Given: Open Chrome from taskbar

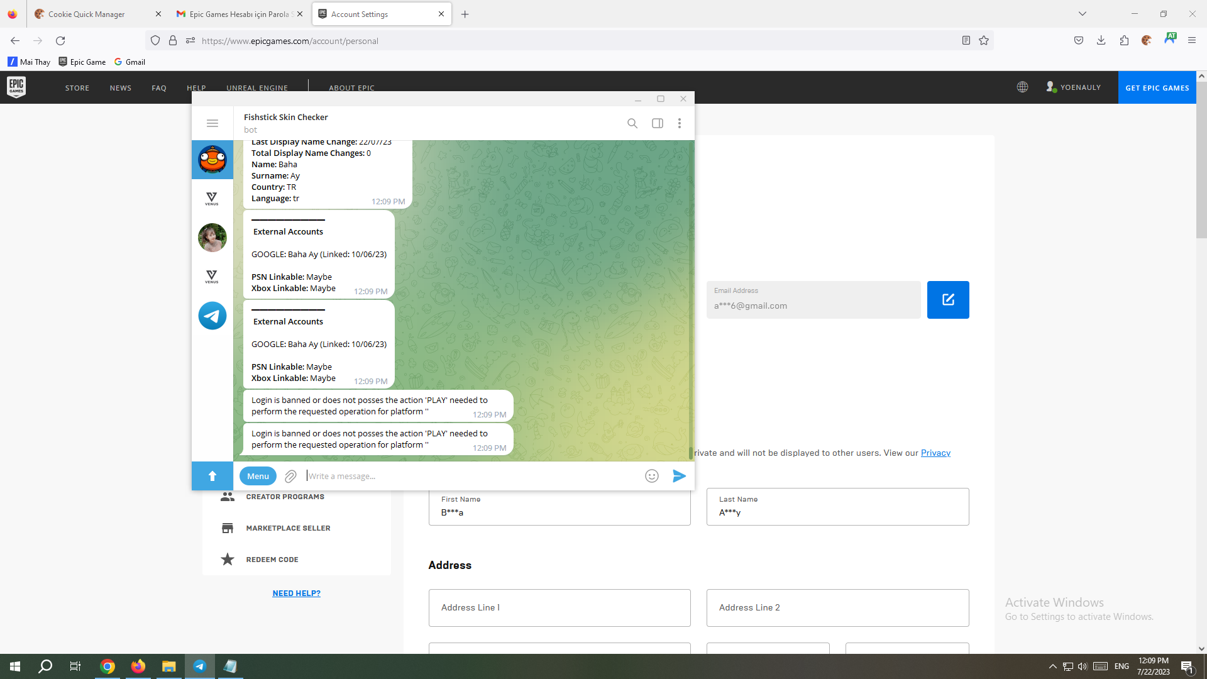Looking at the screenshot, I should (107, 666).
